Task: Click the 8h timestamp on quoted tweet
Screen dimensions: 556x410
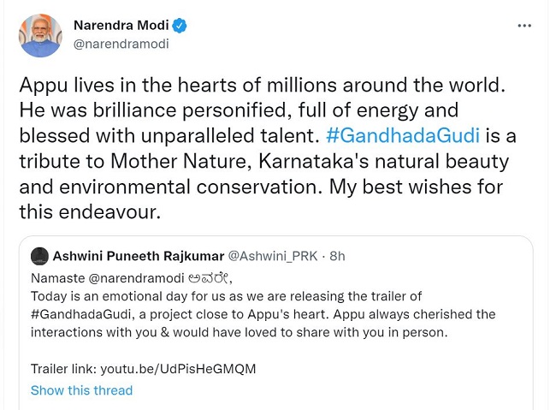Action: click(337, 256)
